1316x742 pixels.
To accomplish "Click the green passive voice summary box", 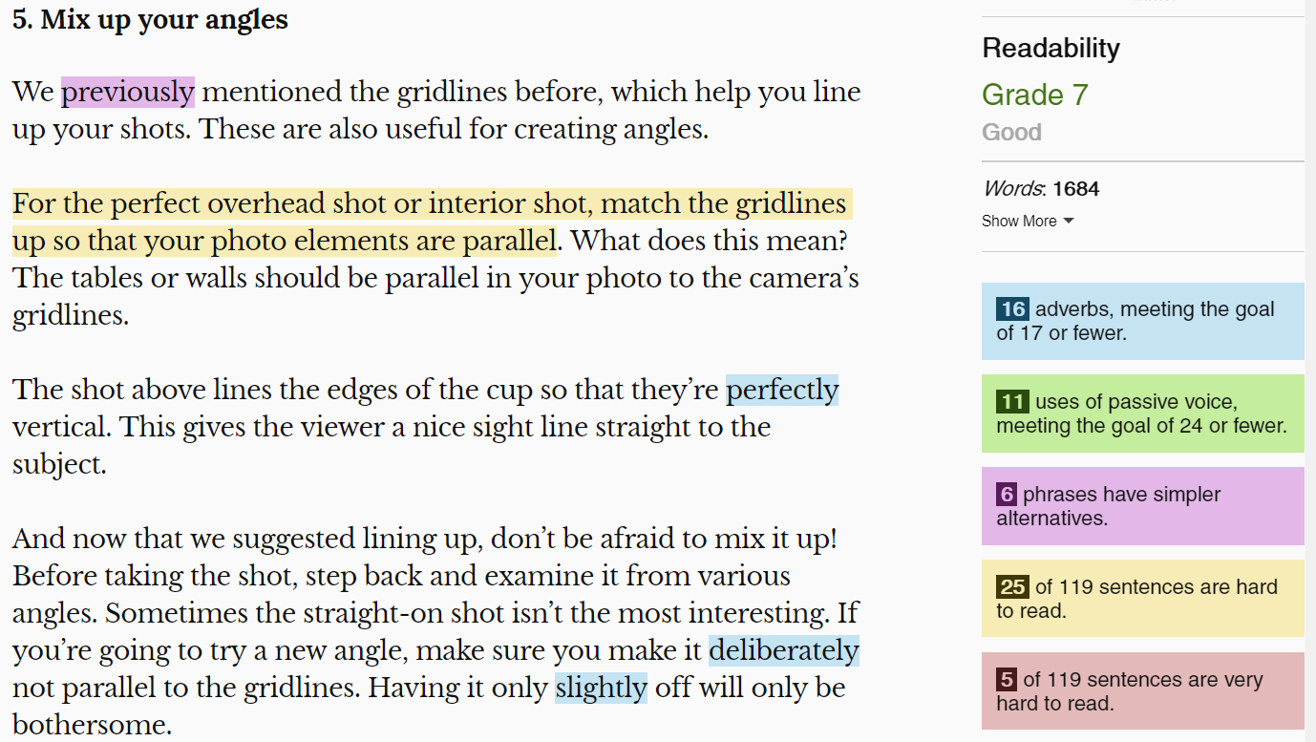I will 1142,413.
